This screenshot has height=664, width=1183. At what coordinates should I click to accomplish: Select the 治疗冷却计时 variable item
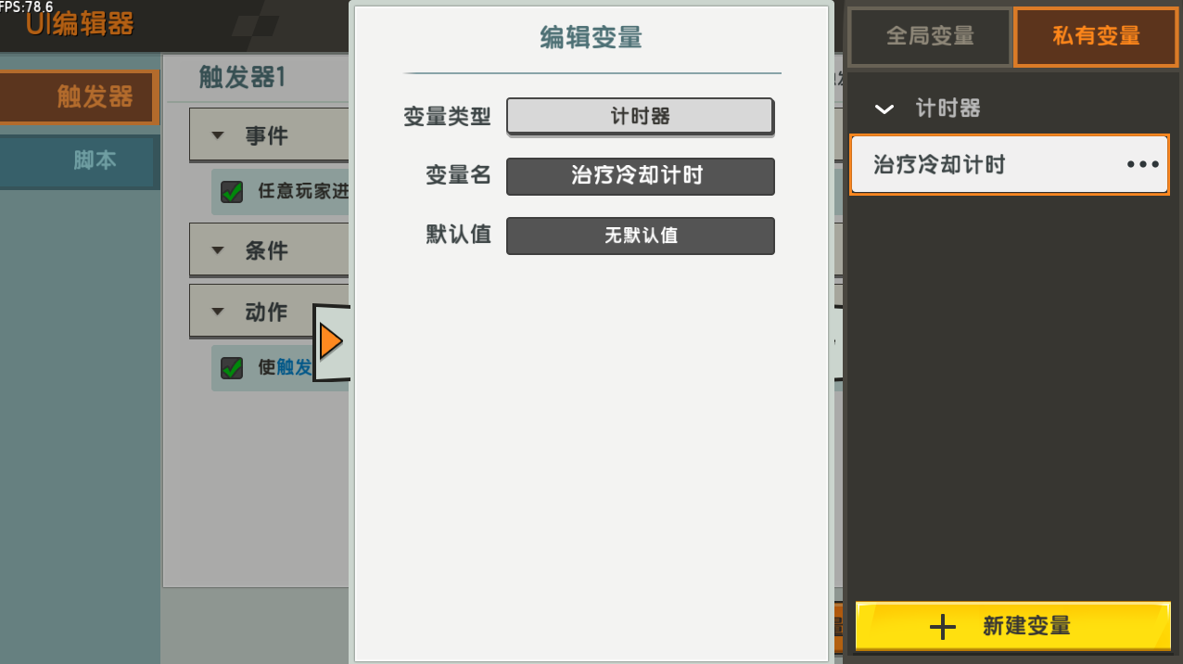pos(1009,165)
